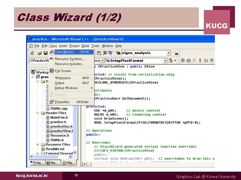Click editor horizontal scroll left arrow
The height and width of the screenshot is (180, 241).
pos(85,164)
